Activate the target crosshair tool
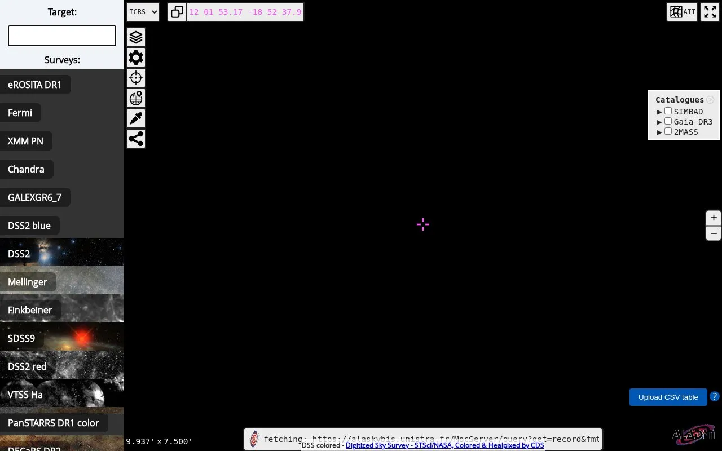Viewport: 722px width, 451px height. [136, 78]
